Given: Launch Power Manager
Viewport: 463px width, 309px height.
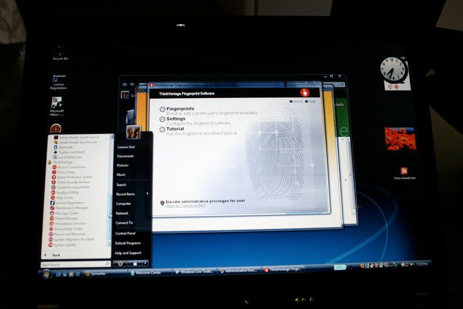Looking at the screenshot, I should [64, 219].
